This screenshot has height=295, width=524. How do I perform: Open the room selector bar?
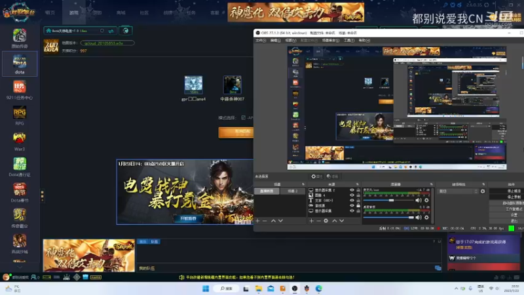[80, 31]
